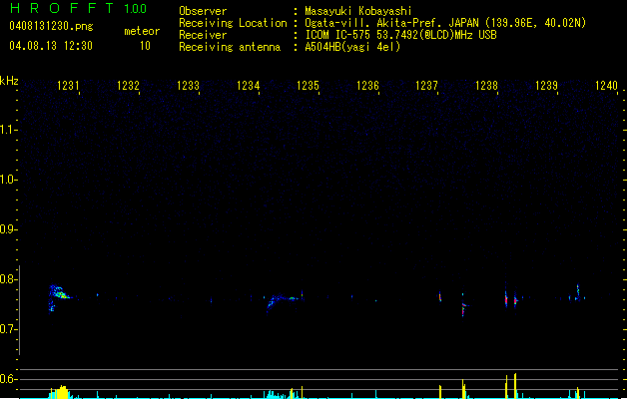Image resolution: width=628 pixels, height=399 pixels.
Task: Click the Receiver field label
Action: click(x=203, y=35)
